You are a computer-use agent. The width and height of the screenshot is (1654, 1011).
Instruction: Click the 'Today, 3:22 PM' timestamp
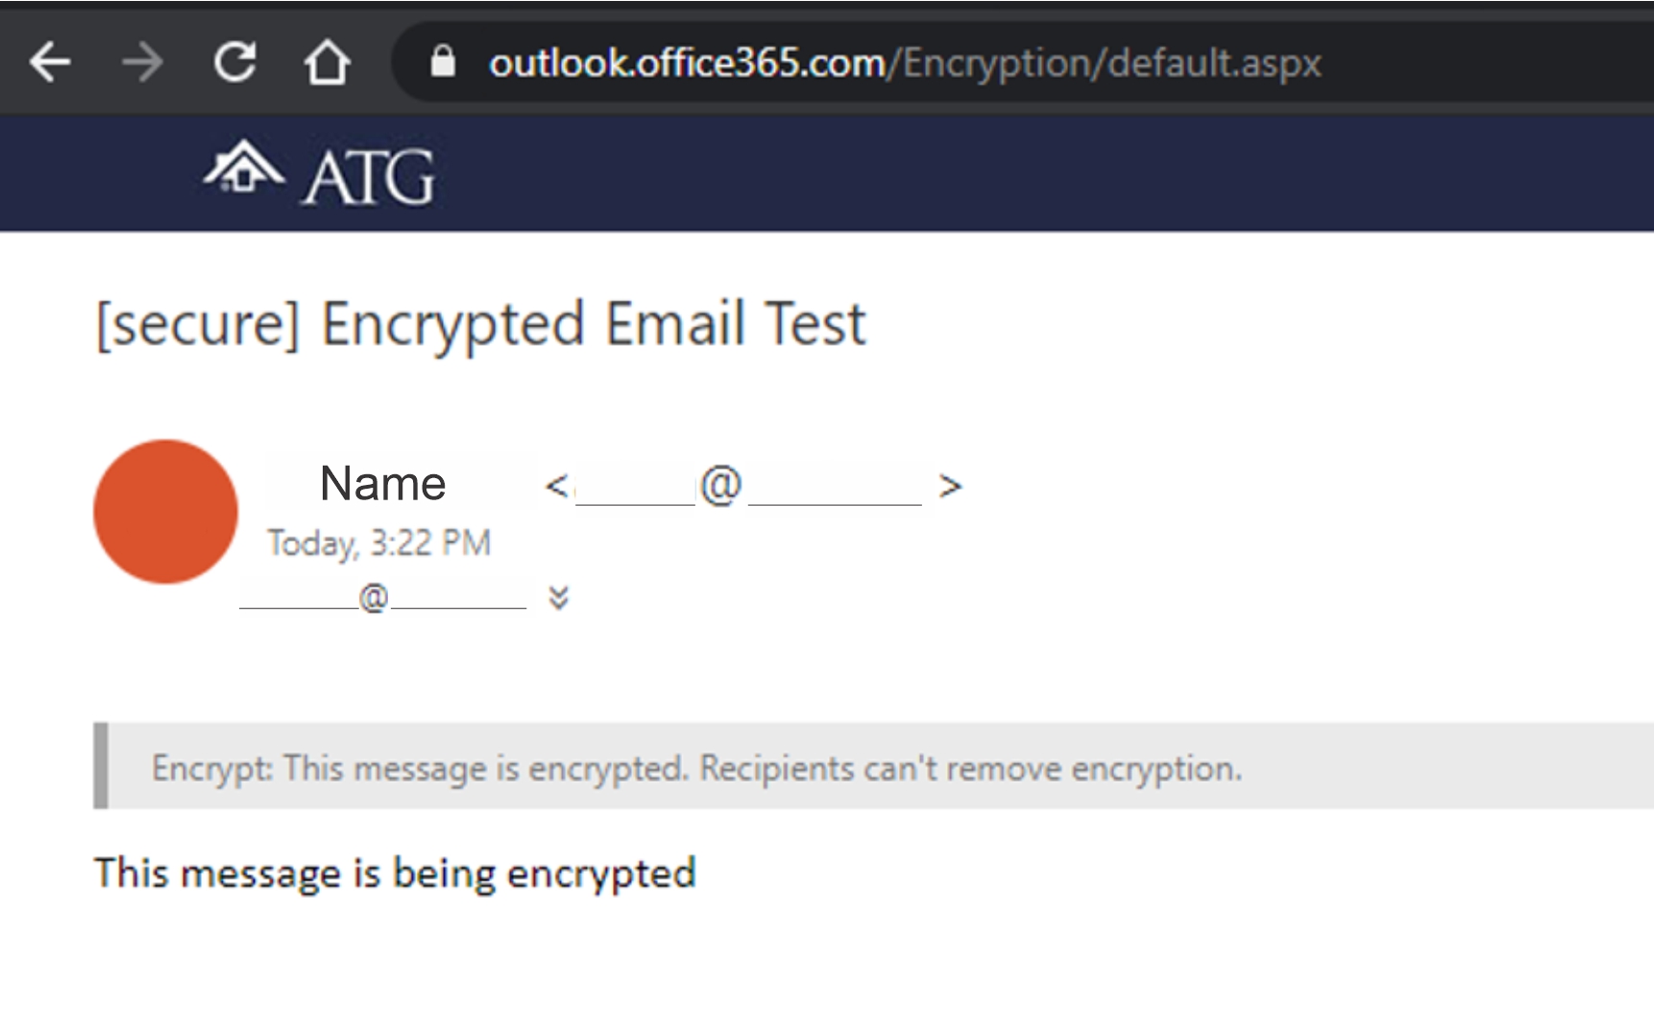378,543
